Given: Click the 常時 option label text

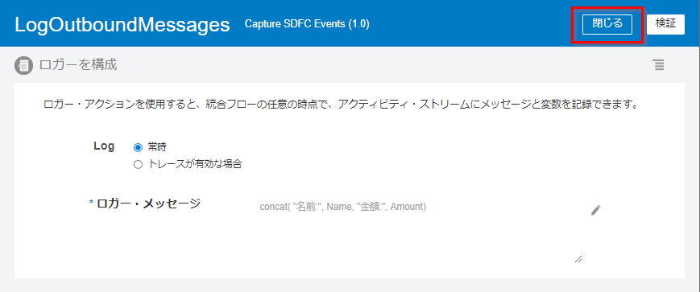Looking at the screenshot, I should (x=158, y=147).
